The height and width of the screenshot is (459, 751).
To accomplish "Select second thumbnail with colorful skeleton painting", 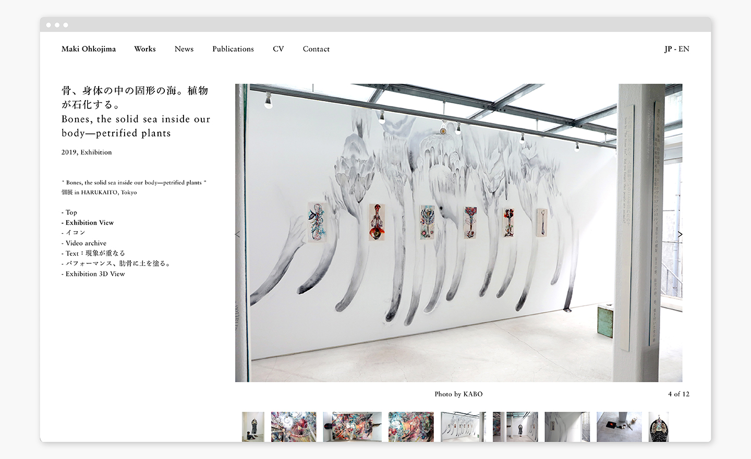I will point(294,427).
